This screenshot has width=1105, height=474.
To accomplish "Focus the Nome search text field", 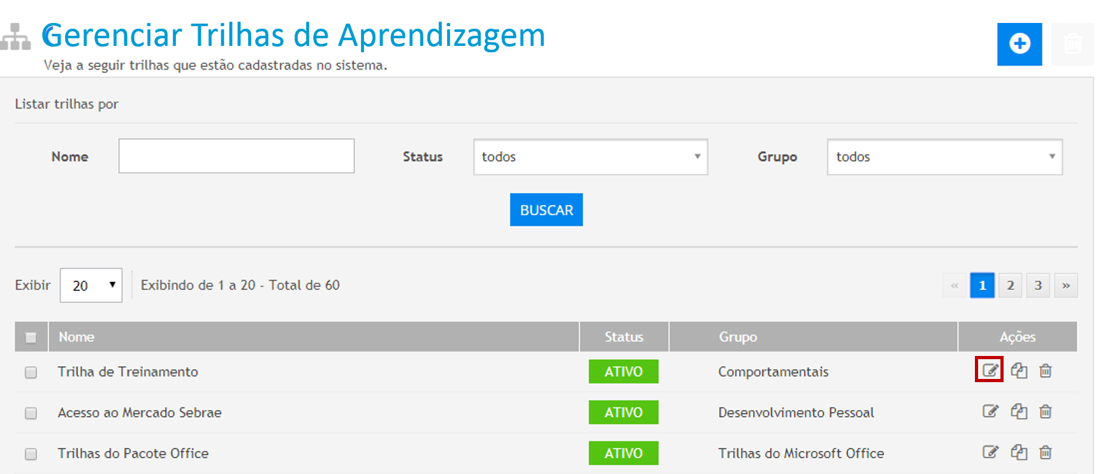I will pos(236,156).
